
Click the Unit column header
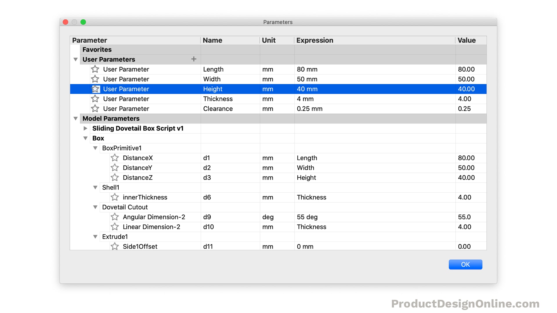tap(277, 40)
